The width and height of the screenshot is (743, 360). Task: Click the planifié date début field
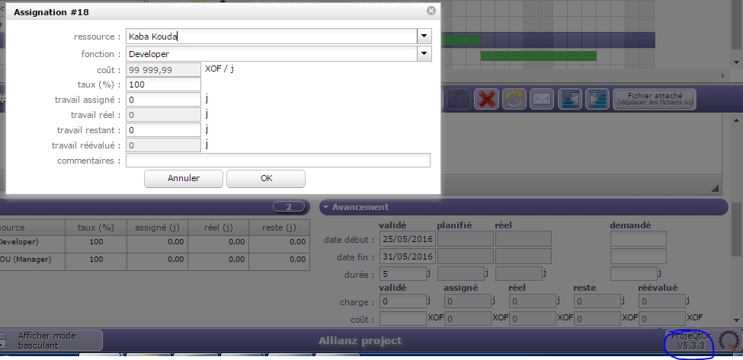(466, 239)
